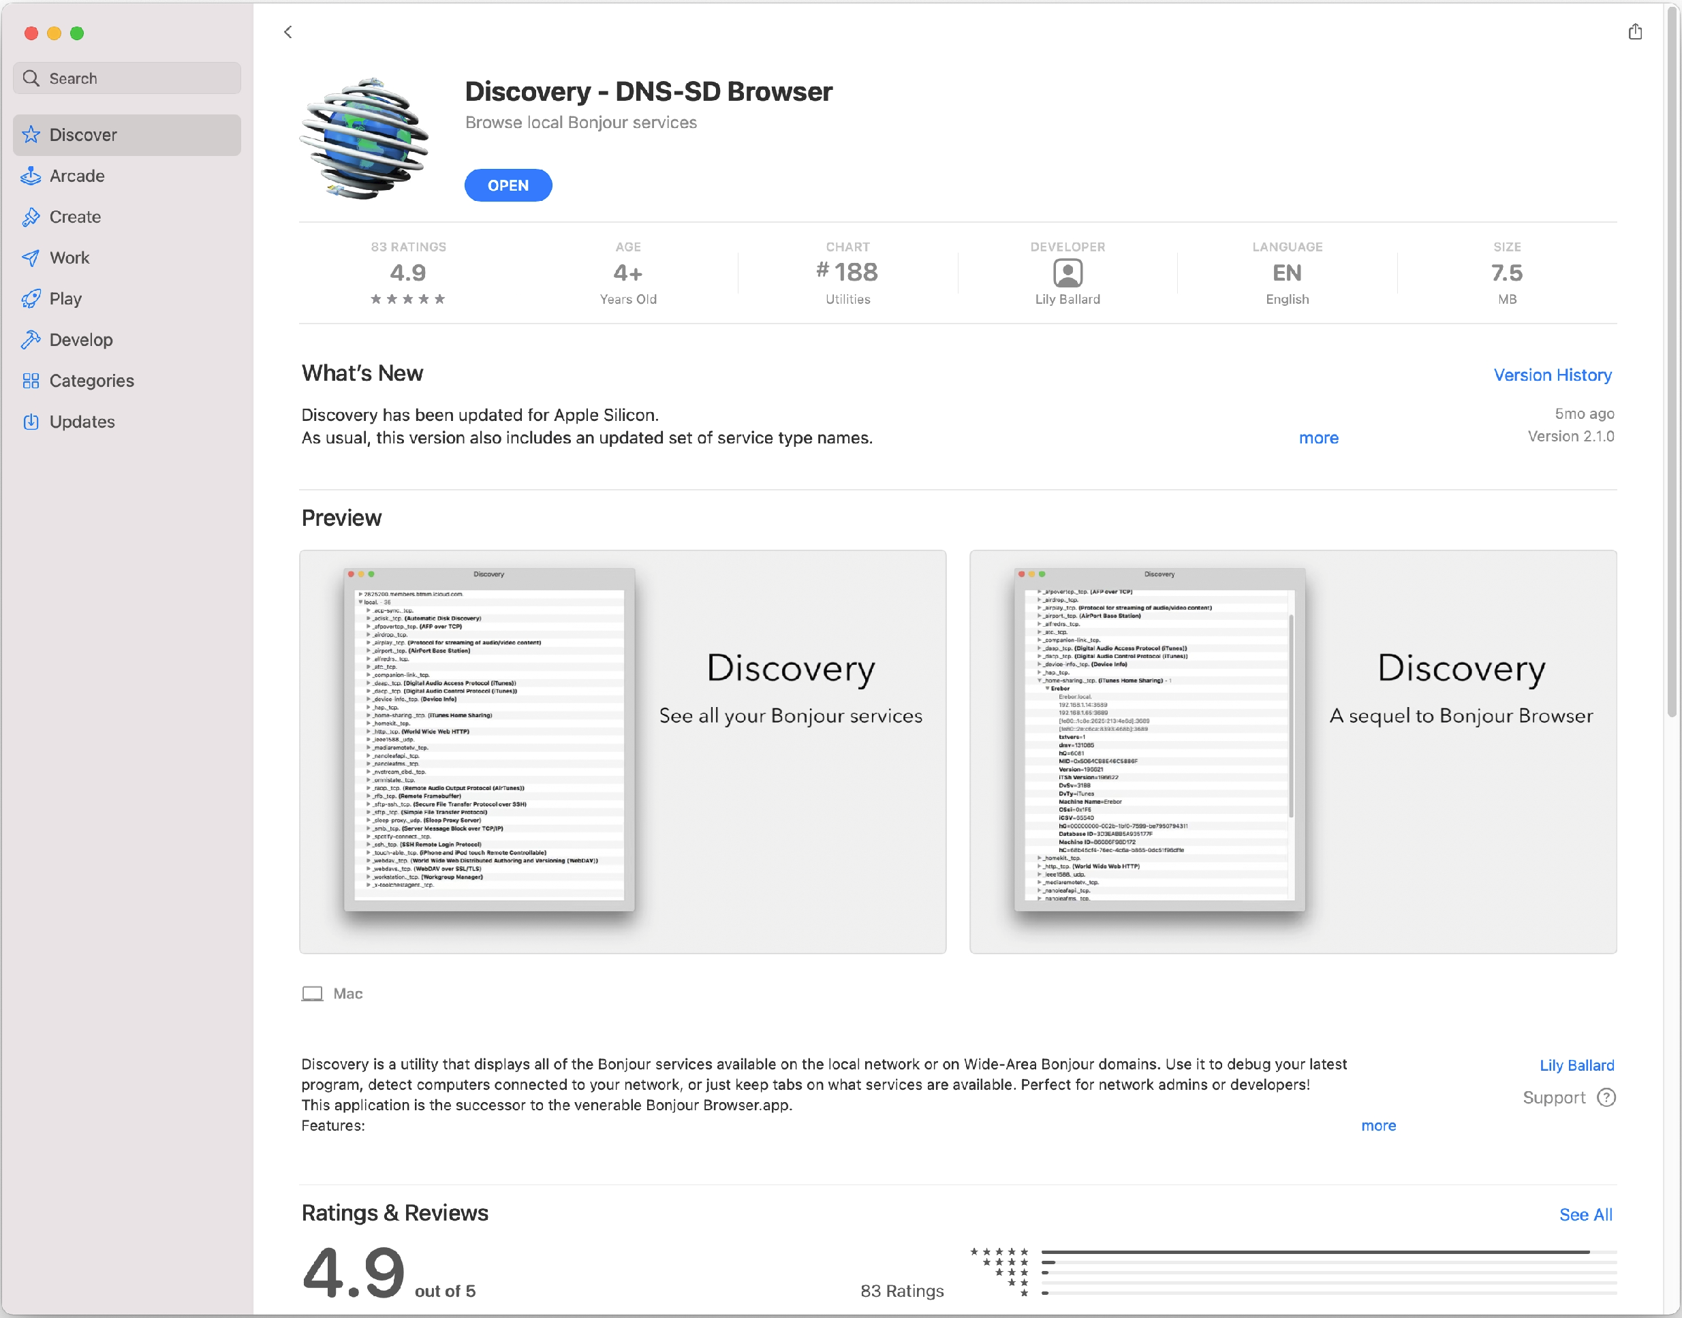Open the Arcade section
The width and height of the screenshot is (1682, 1318).
click(127, 176)
